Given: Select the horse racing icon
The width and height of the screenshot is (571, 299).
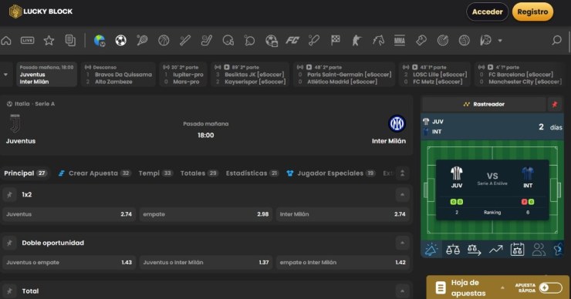Looking at the screenshot, I should click(378, 40).
